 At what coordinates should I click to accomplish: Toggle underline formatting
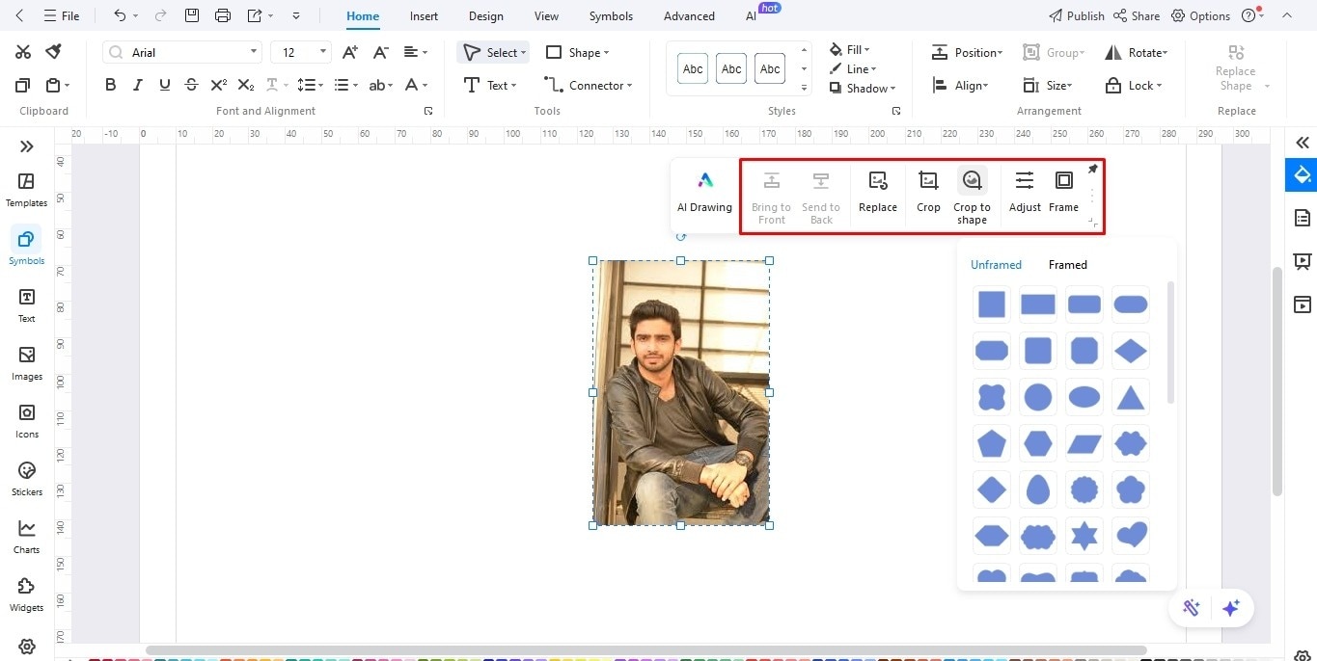coord(164,85)
